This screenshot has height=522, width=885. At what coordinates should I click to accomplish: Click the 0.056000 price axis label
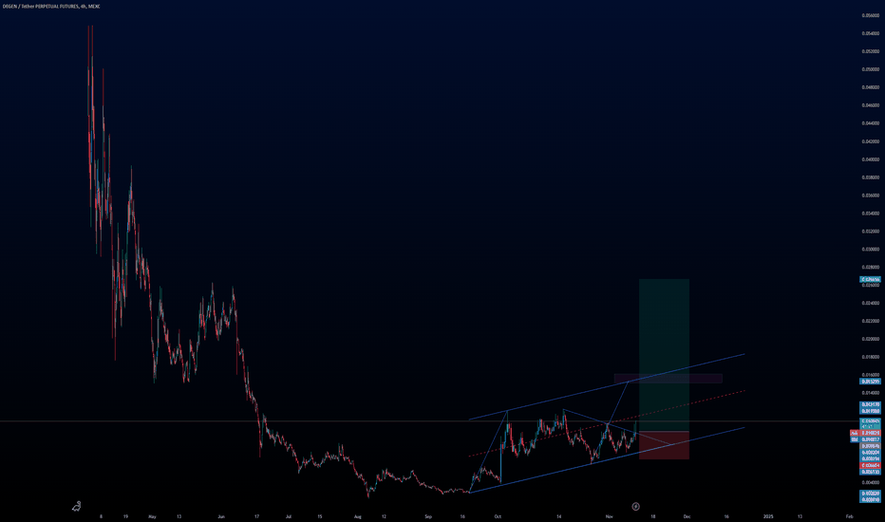coord(870,16)
